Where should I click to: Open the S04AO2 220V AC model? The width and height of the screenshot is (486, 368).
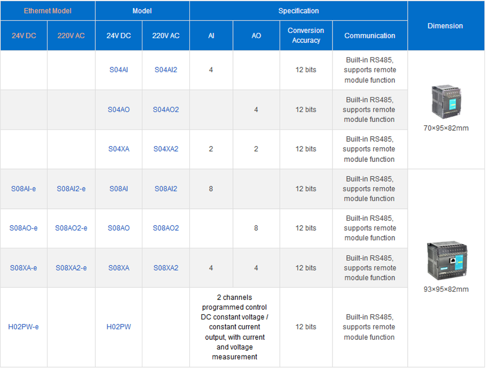click(166, 110)
